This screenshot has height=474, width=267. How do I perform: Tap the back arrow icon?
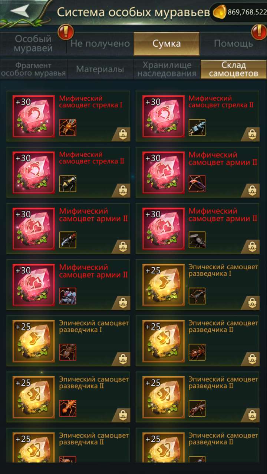coord(19,11)
